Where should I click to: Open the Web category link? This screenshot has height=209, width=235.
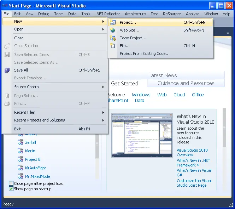162,95
